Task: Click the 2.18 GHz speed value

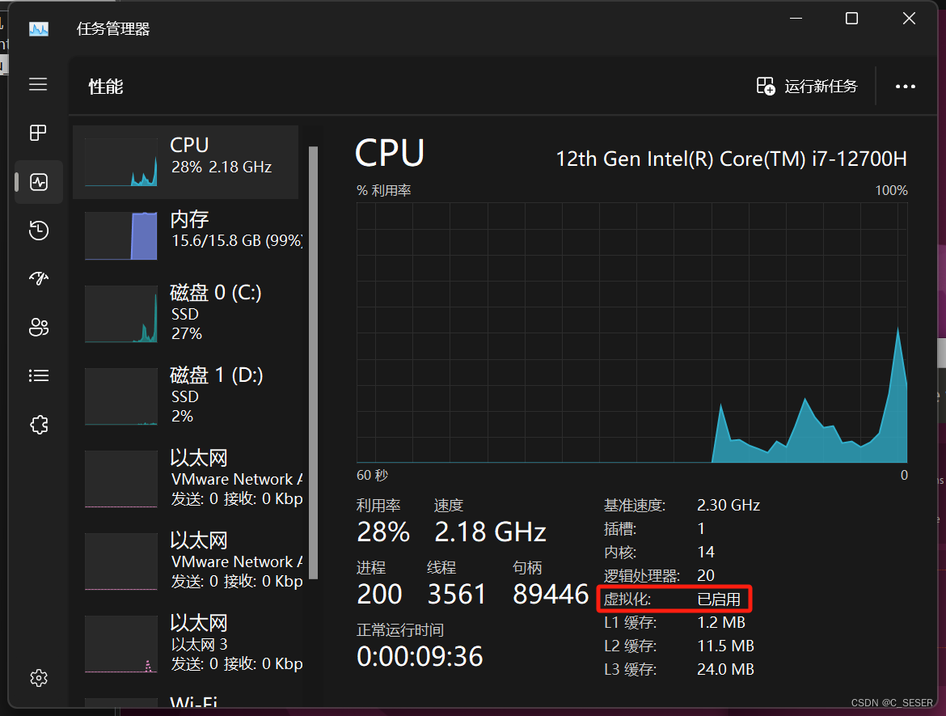Action: click(490, 532)
